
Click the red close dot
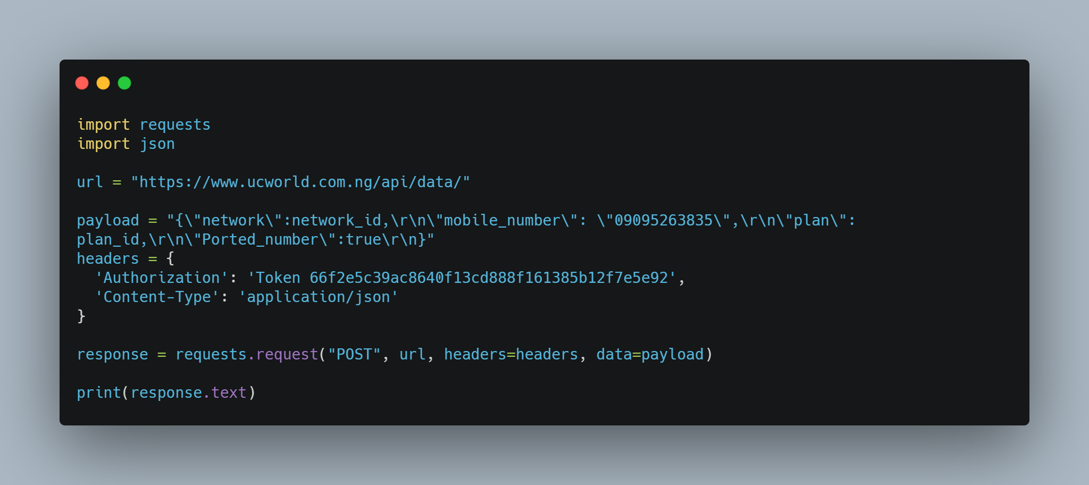click(82, 83)
